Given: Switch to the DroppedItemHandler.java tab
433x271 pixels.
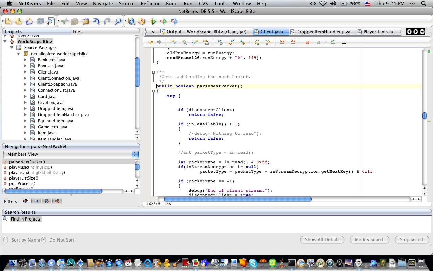Looking at the screenshot, I should point(323,32).
